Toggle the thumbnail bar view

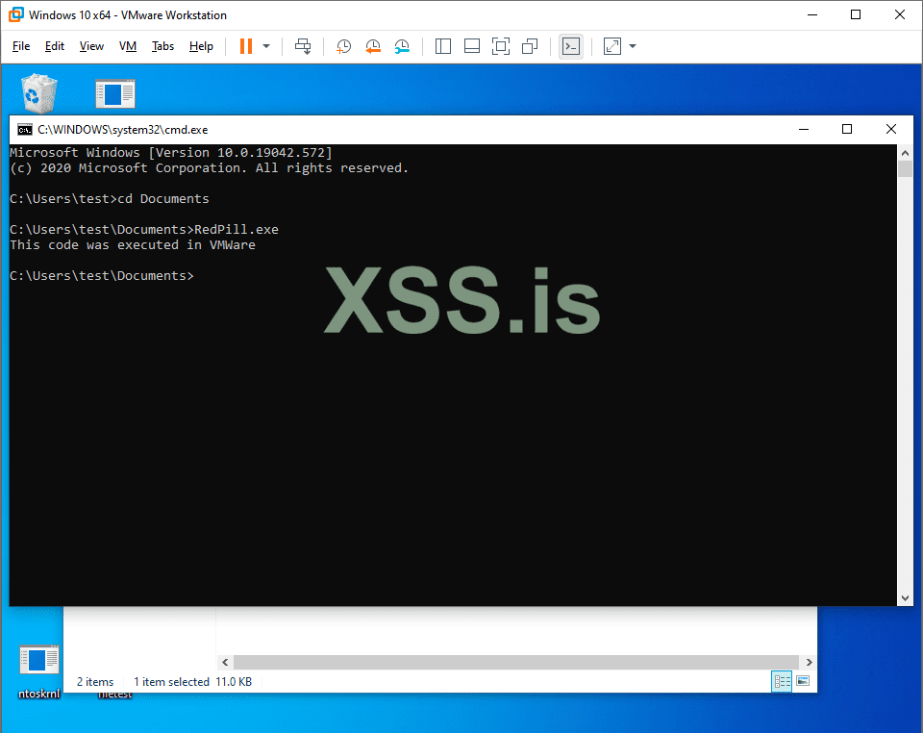coord(472,46)
